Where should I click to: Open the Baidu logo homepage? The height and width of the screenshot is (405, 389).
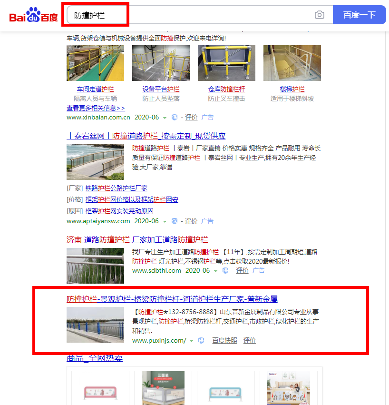click(34, 15)
